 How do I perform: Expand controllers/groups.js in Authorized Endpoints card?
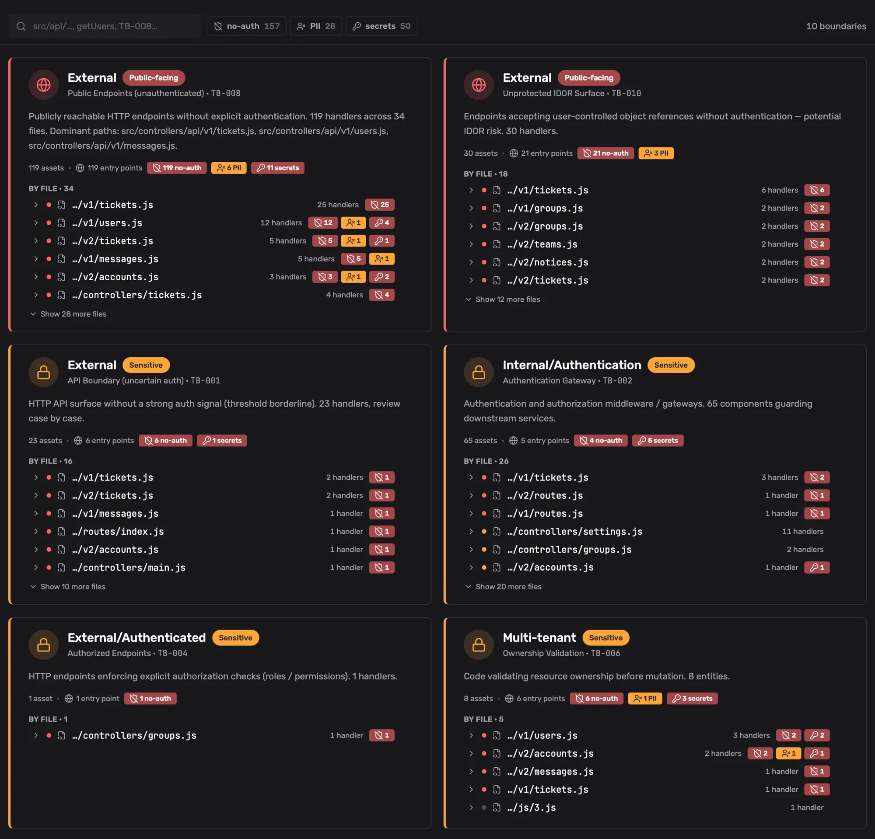click(36, 735)
